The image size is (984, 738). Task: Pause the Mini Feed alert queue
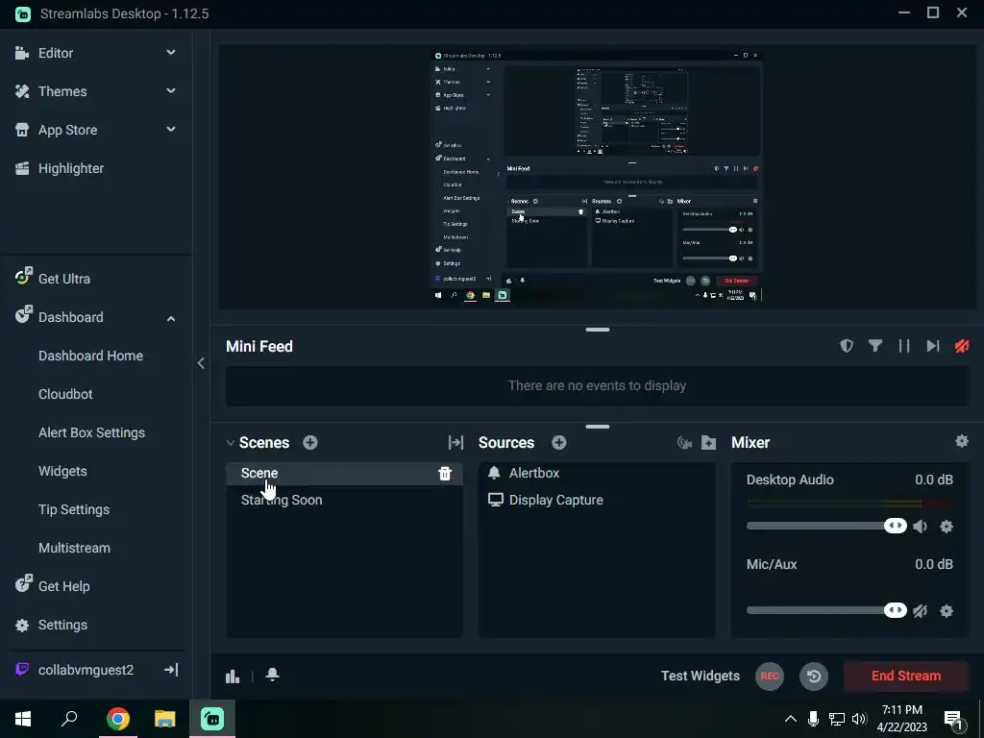(x=903, y=346)
